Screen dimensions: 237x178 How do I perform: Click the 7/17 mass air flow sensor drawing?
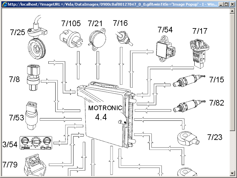[x=200, y=54]
